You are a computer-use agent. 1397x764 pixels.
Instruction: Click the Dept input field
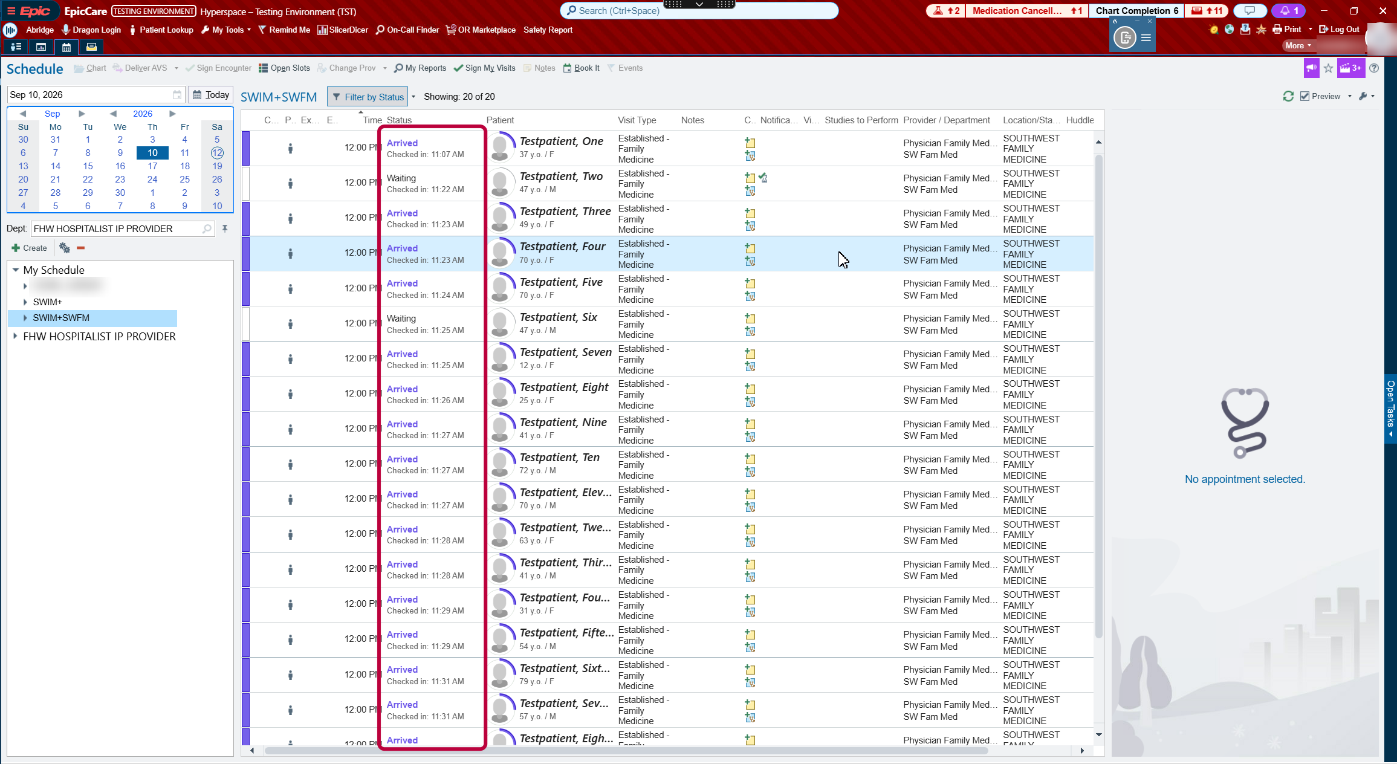[123, 228]
